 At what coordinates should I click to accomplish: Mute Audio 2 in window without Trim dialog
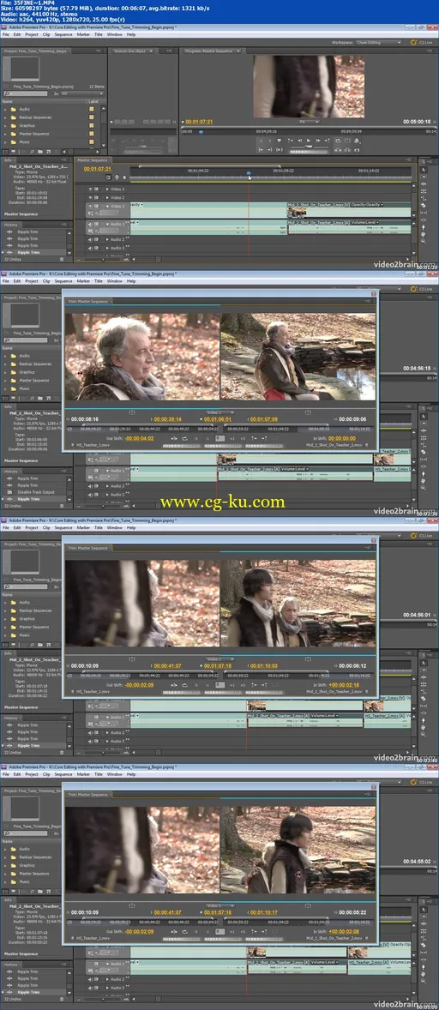[90, 239]
